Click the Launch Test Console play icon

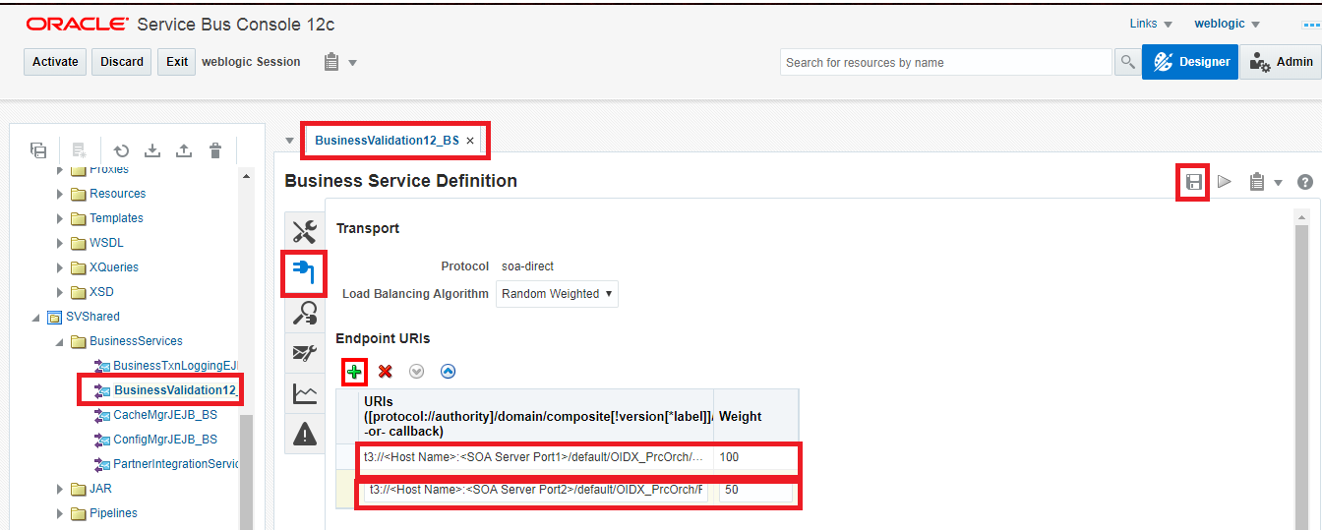click(x=1225, y=182)
